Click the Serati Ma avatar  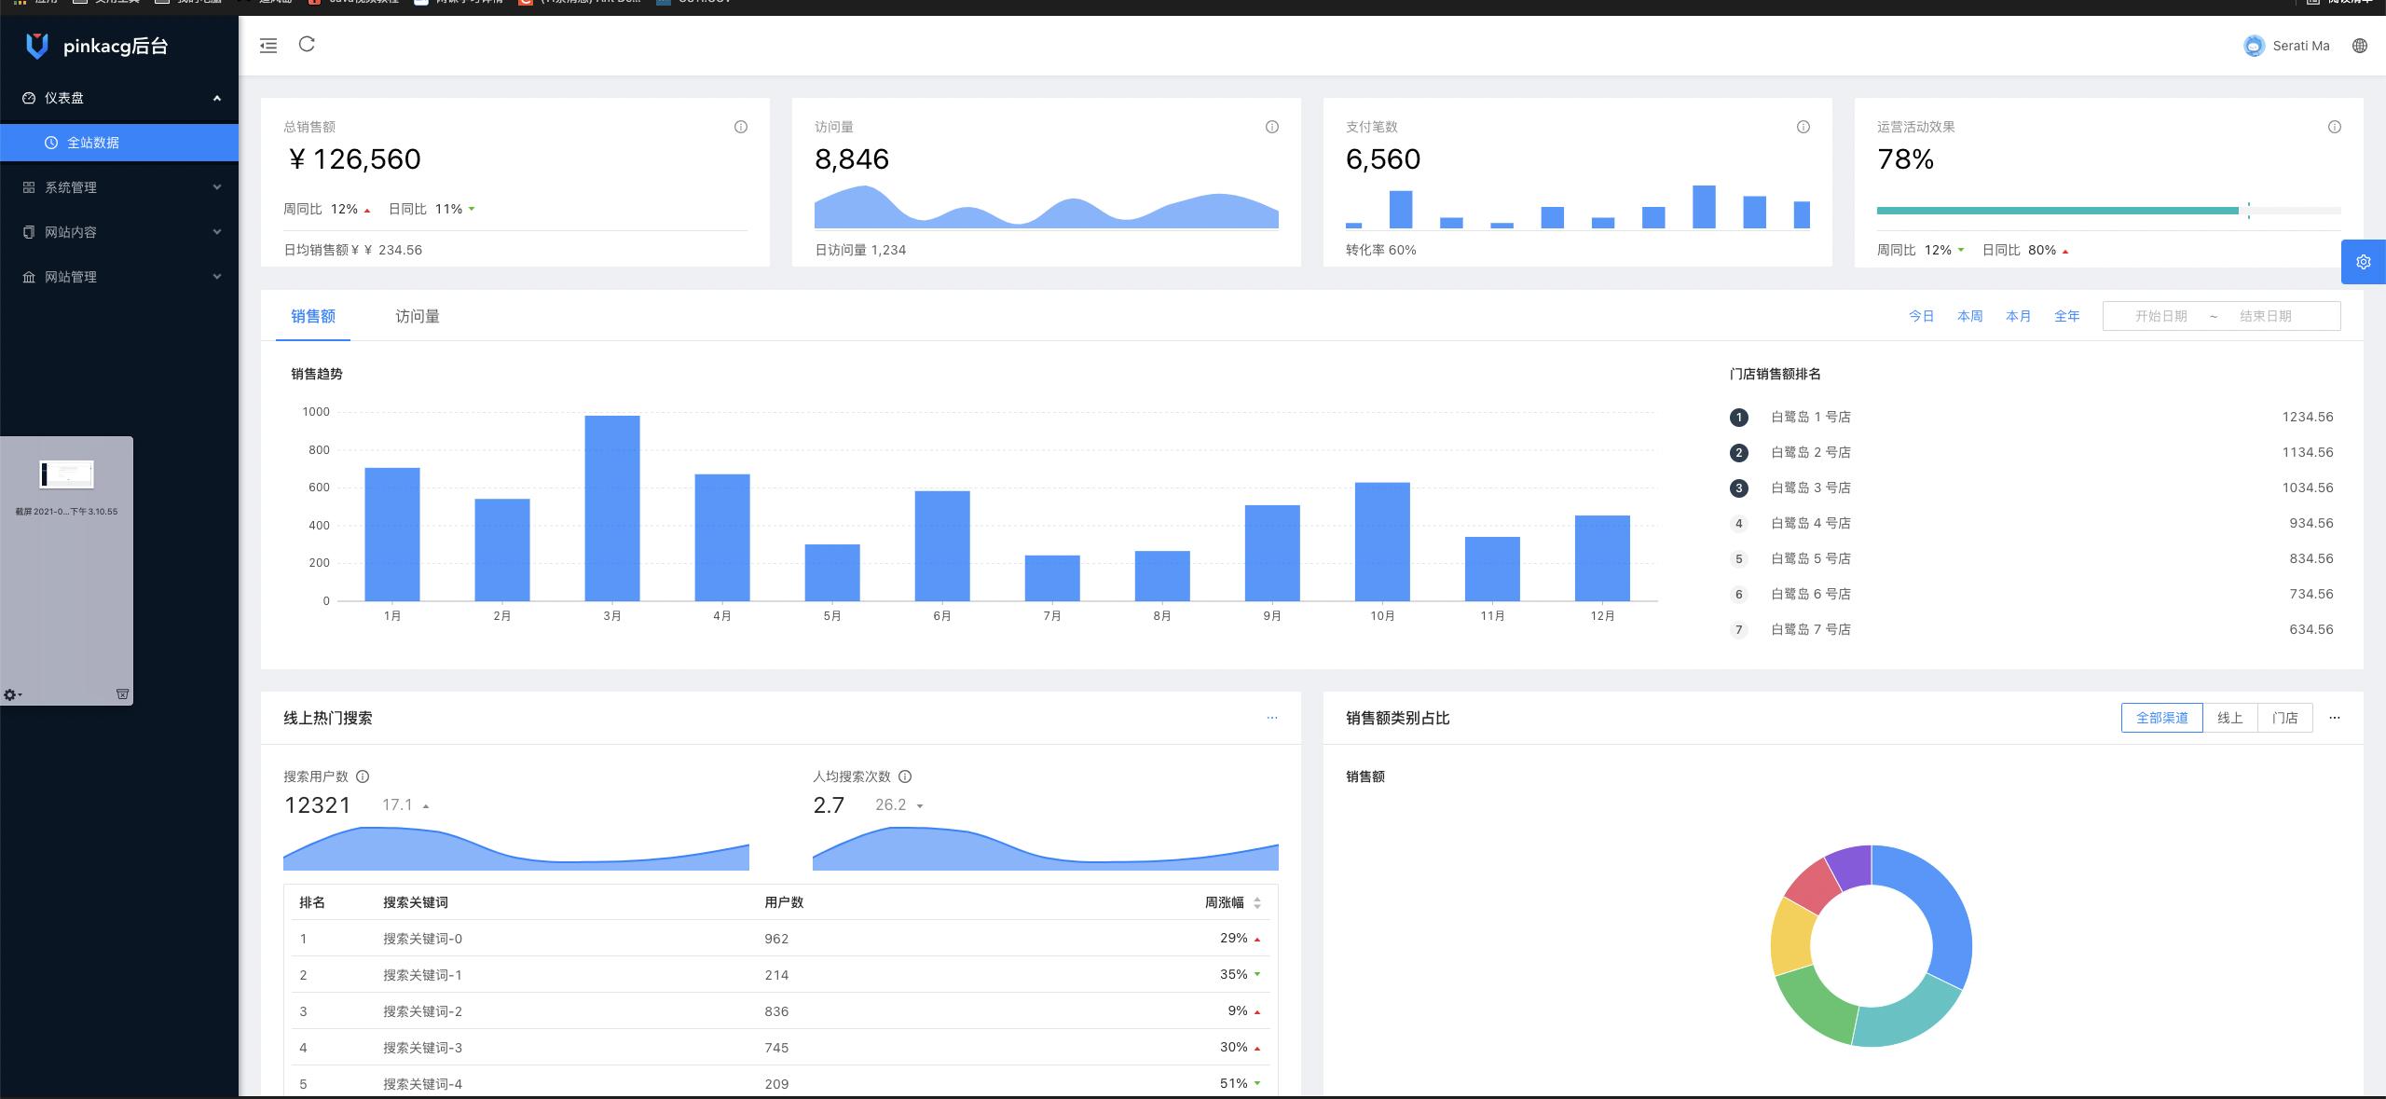tap(2253, 46)
